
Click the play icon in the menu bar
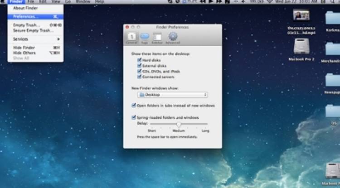[210, 1]
